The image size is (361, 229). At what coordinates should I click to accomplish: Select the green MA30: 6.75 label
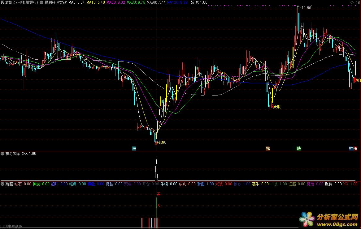pyautogui.click(x=136, y=2)
